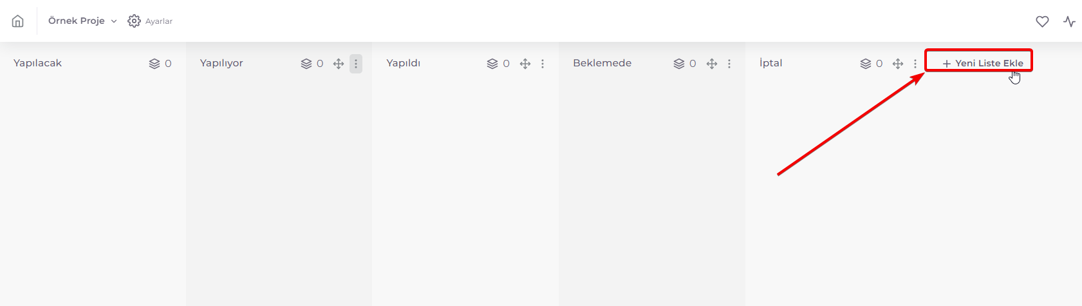Image resolution: width=1082 pixels, height=306 pixels.
Task: Click move handle on Beklemede list
Action: point(712,64)
